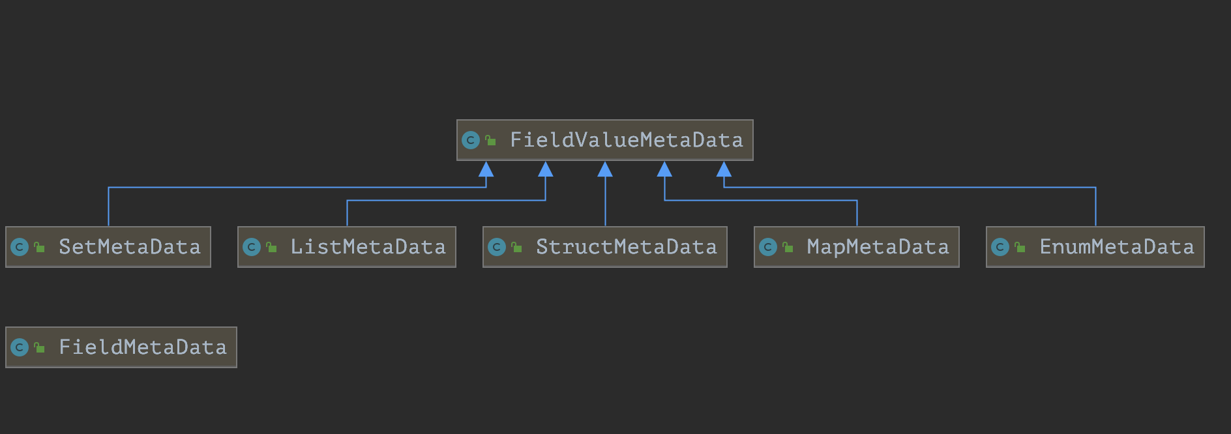Click the green public lock on EnumMetaData
This screenshot has height=434, width=1231.
(x=1020, y=247)
